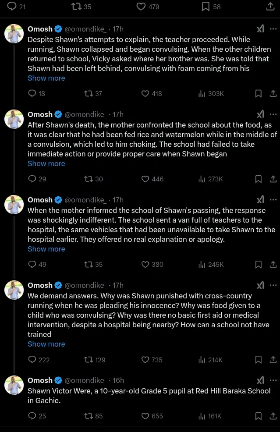Repost the tweet with 129 reposts

click(88, 360)
